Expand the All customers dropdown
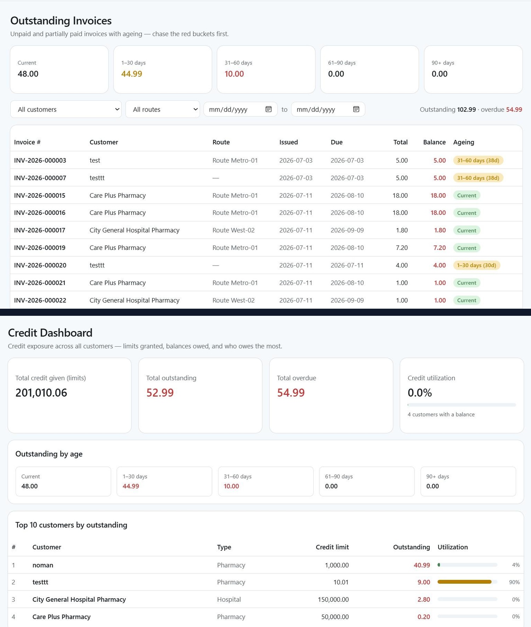This screenshot has height=627, width=531. click(x=66, y=109)
